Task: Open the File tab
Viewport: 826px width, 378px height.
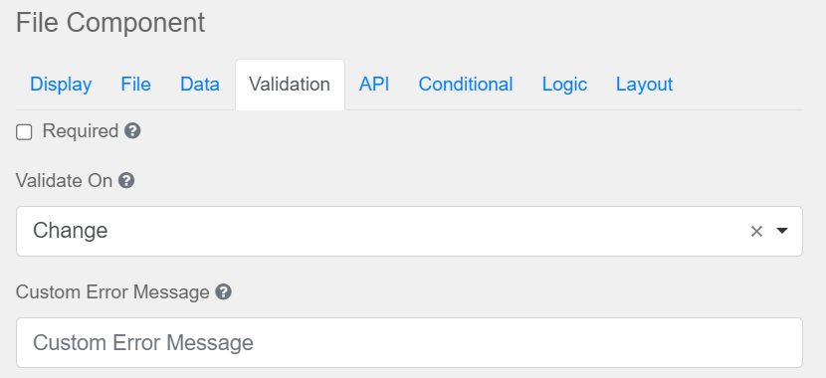Action: [136, 85]
